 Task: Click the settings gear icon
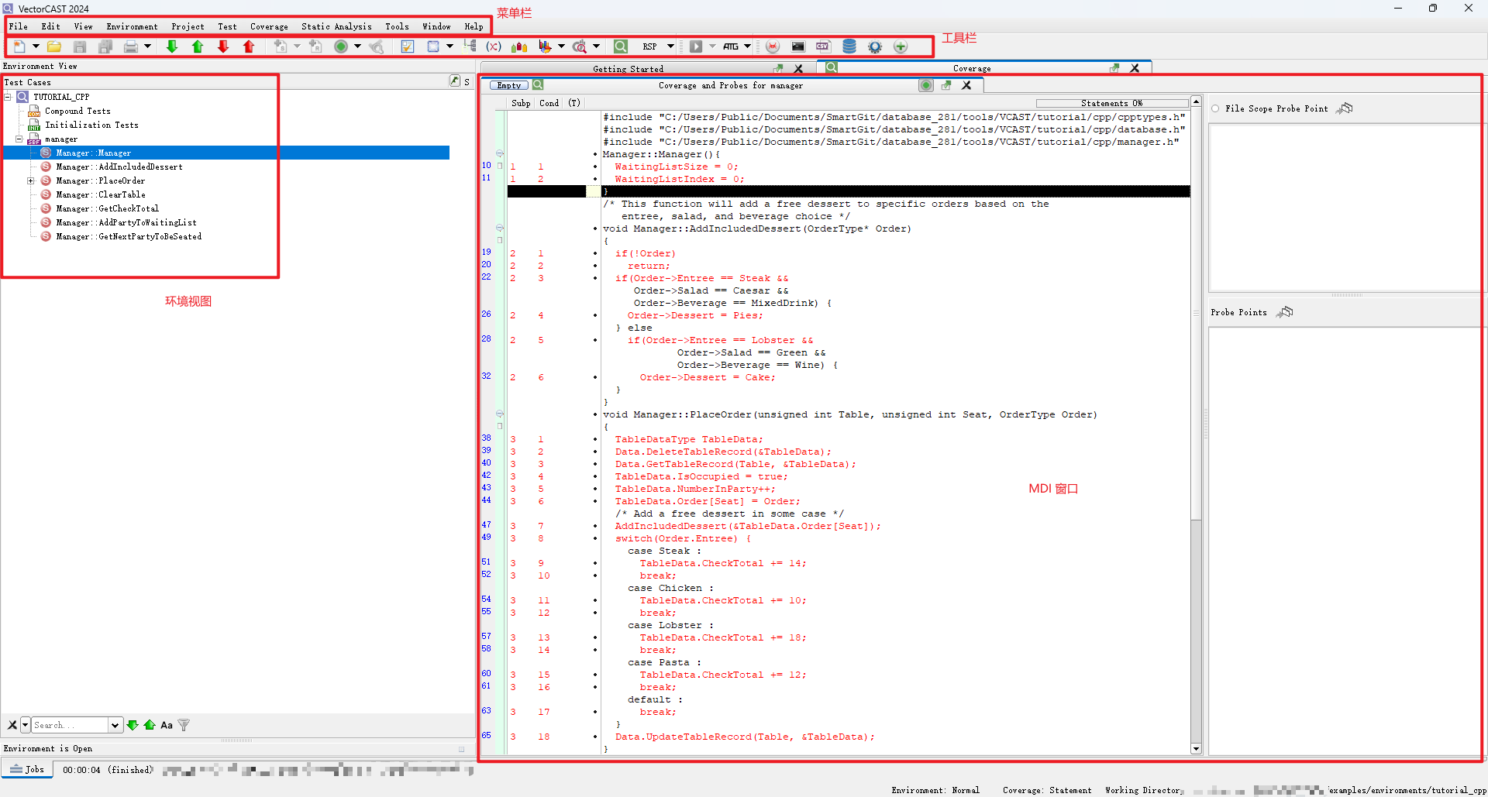[x=875, y=46]
